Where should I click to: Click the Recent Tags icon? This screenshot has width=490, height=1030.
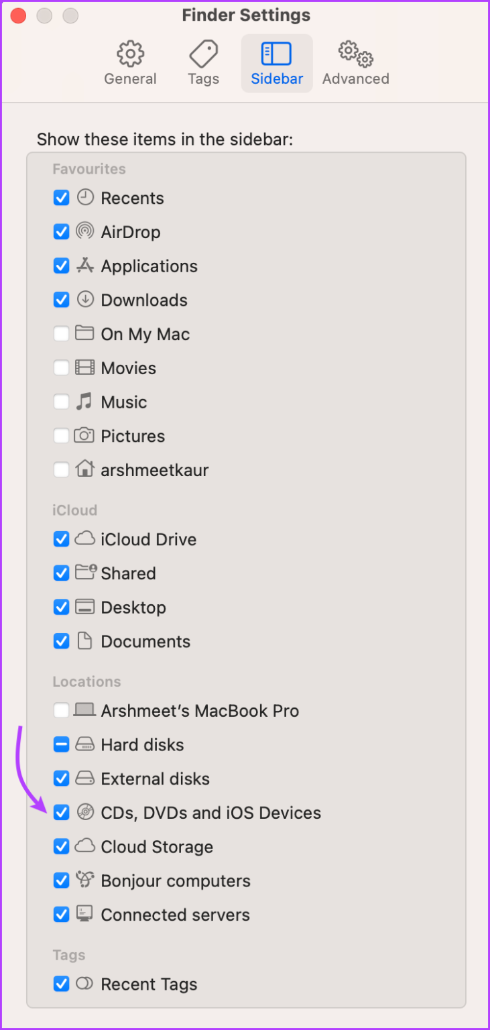click(85, 984)
